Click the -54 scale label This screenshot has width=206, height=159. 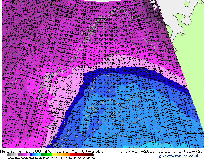[x=10, y=158]
